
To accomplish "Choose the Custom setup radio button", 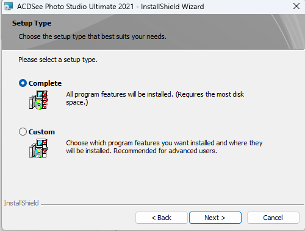I will tap(23, 132).
